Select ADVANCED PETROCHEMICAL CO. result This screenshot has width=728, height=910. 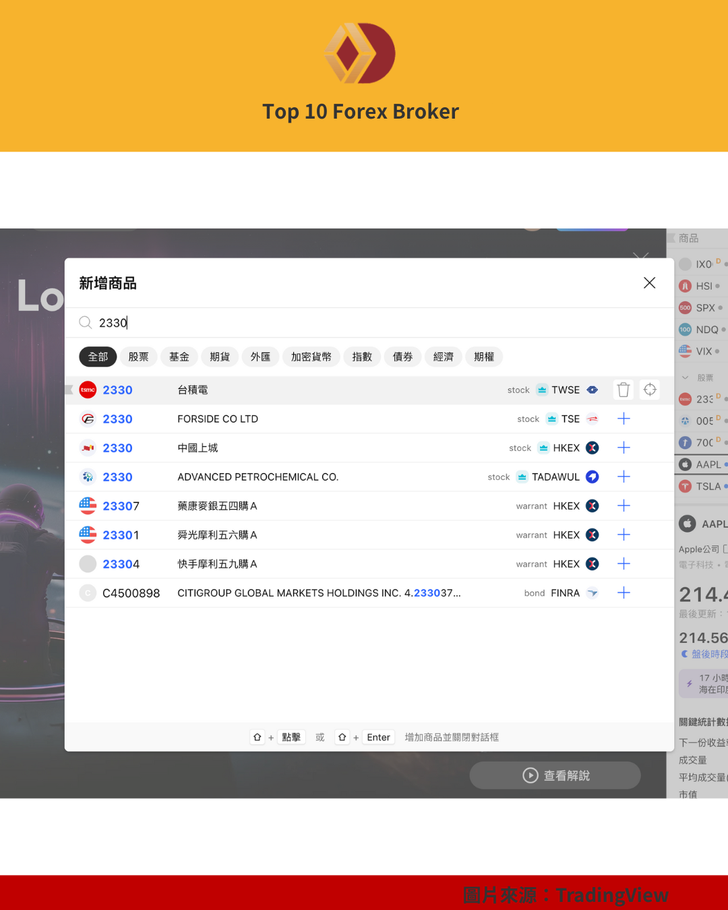[x=369, y=477]
